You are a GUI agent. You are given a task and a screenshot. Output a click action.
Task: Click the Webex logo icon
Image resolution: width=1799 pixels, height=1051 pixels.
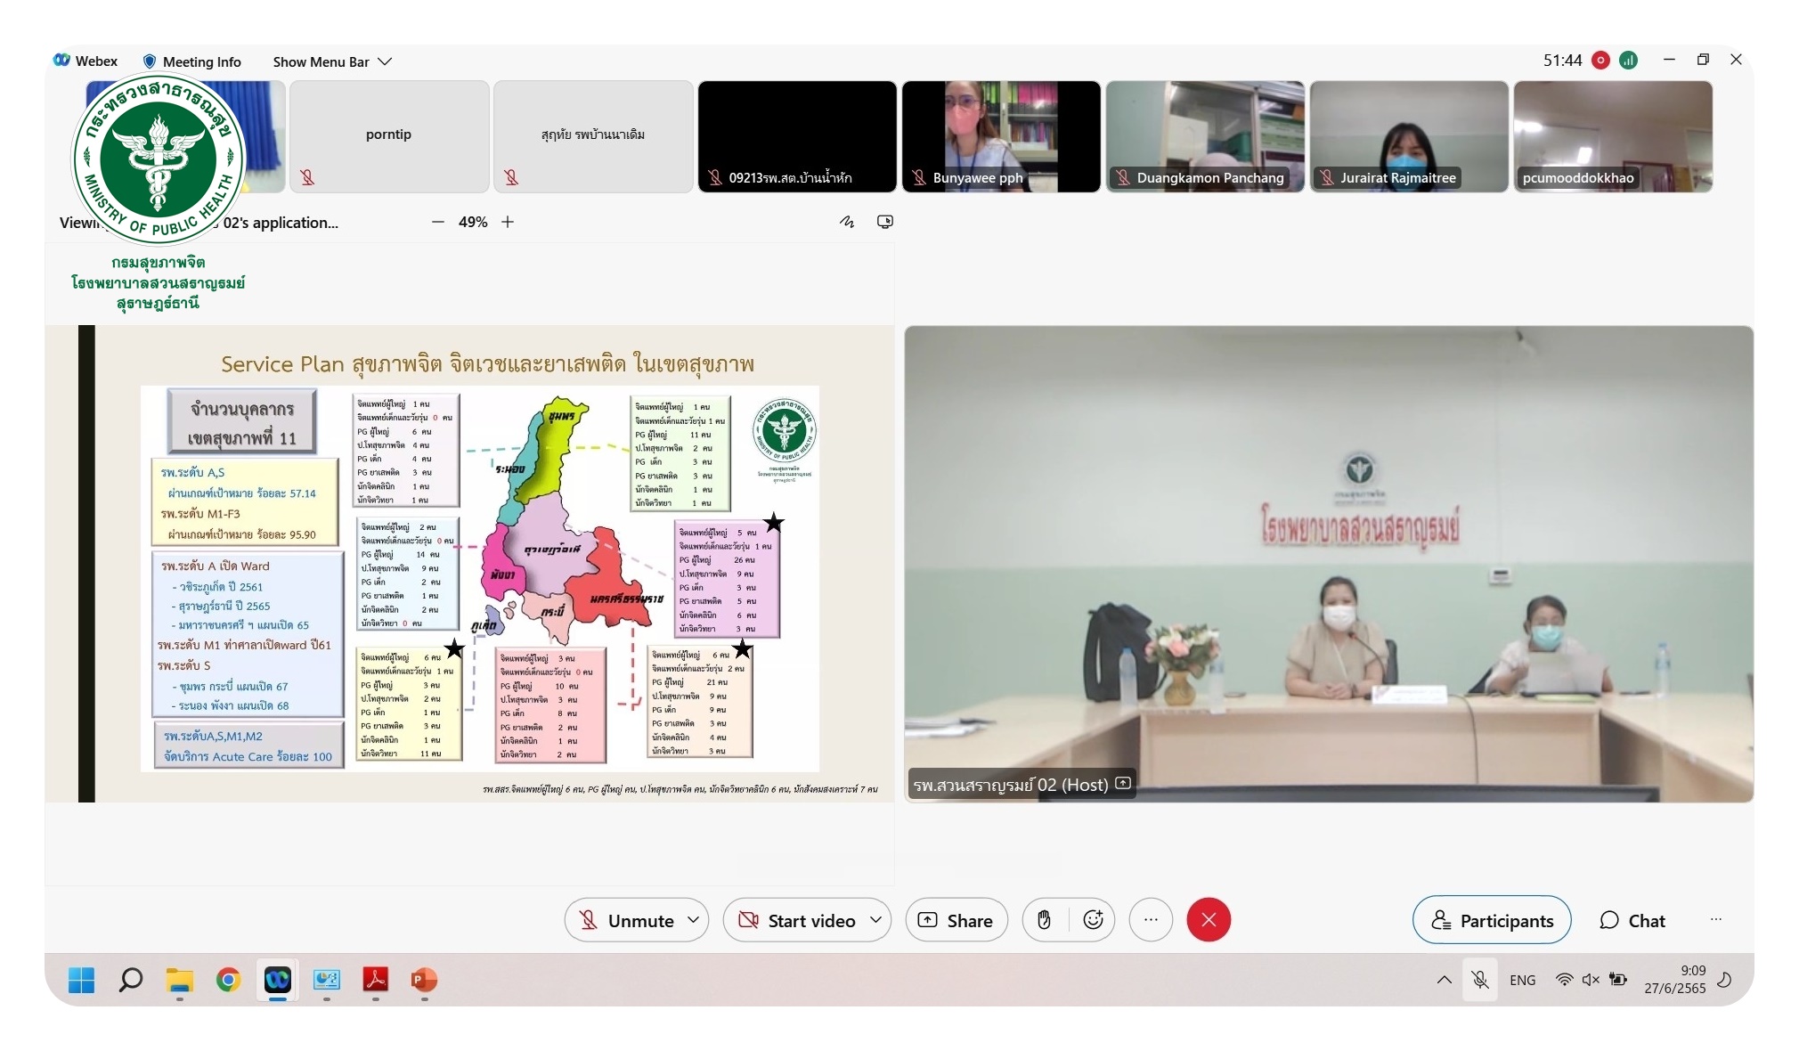click(x=61, y=61)
